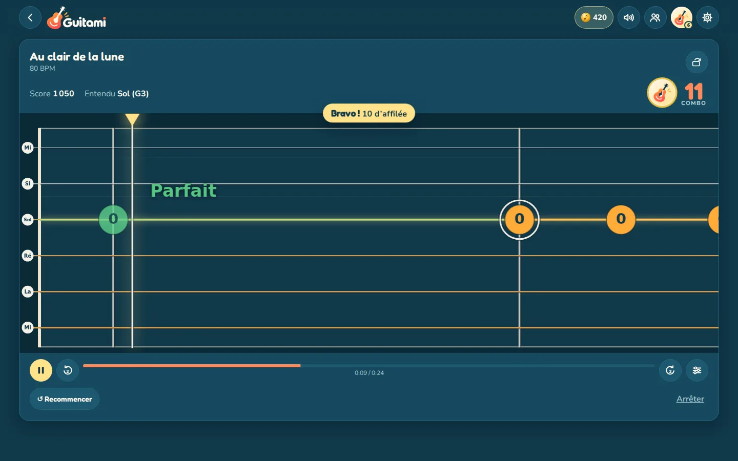Seek on the orange progress bar

point(369,366)
